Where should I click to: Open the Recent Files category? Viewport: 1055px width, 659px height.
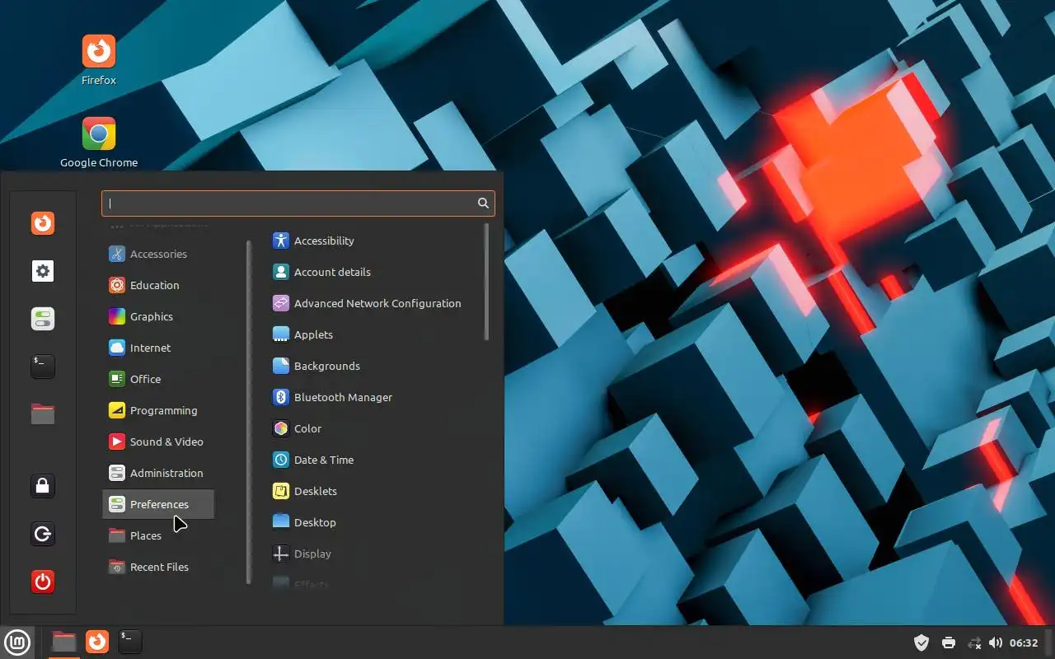click(158, 567)
